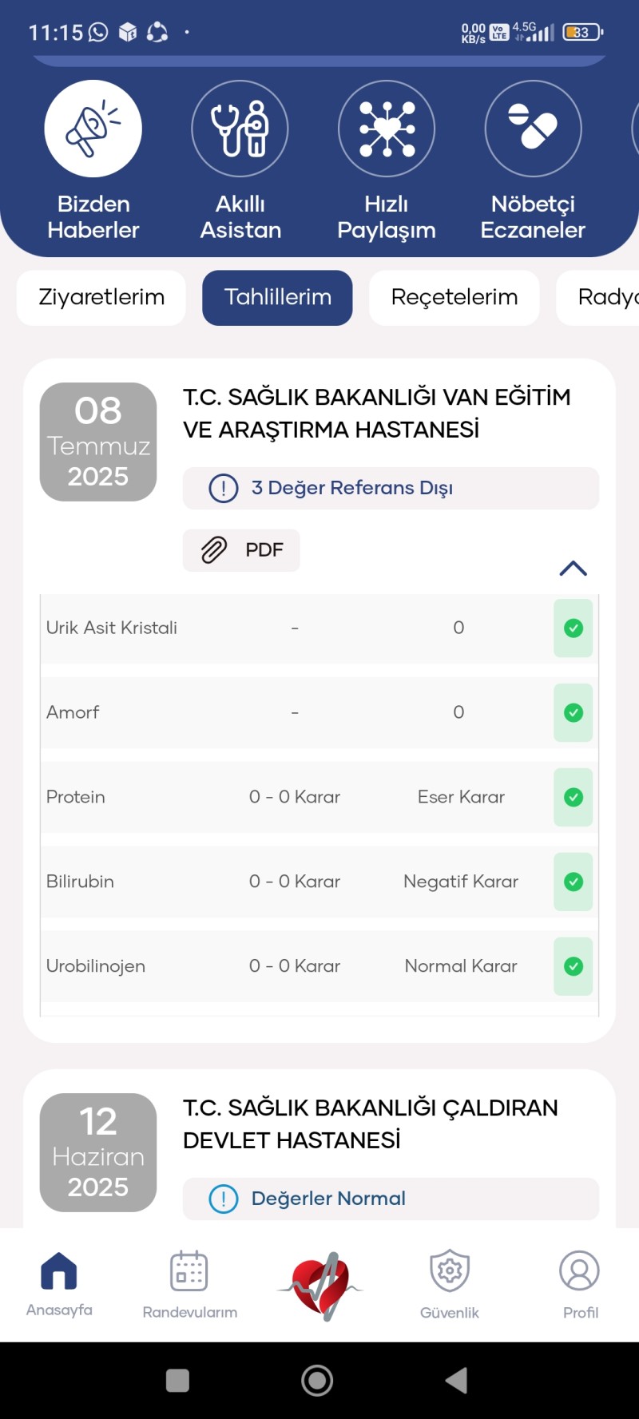Image resolution: width=639 pixels, height=1419 pixels.
Task: Tap Android back navigation button
Action: (457, 1380)
